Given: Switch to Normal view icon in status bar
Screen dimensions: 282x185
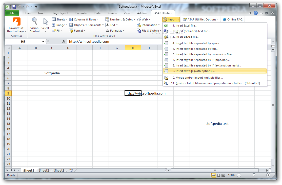Looking at the screenshot, I should (x=214, y=175).
